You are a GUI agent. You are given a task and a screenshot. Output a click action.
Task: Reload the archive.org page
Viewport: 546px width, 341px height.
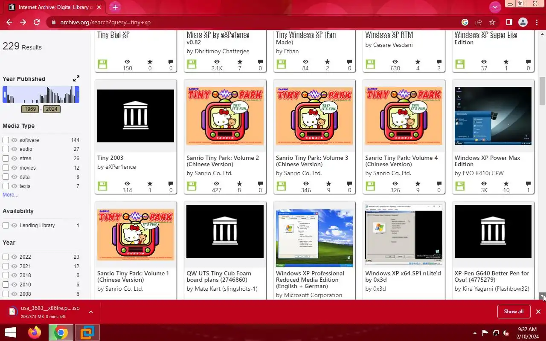[x=37, y=22]
